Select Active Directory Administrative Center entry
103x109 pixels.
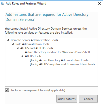pyautogui.click(x=60, y=60)
